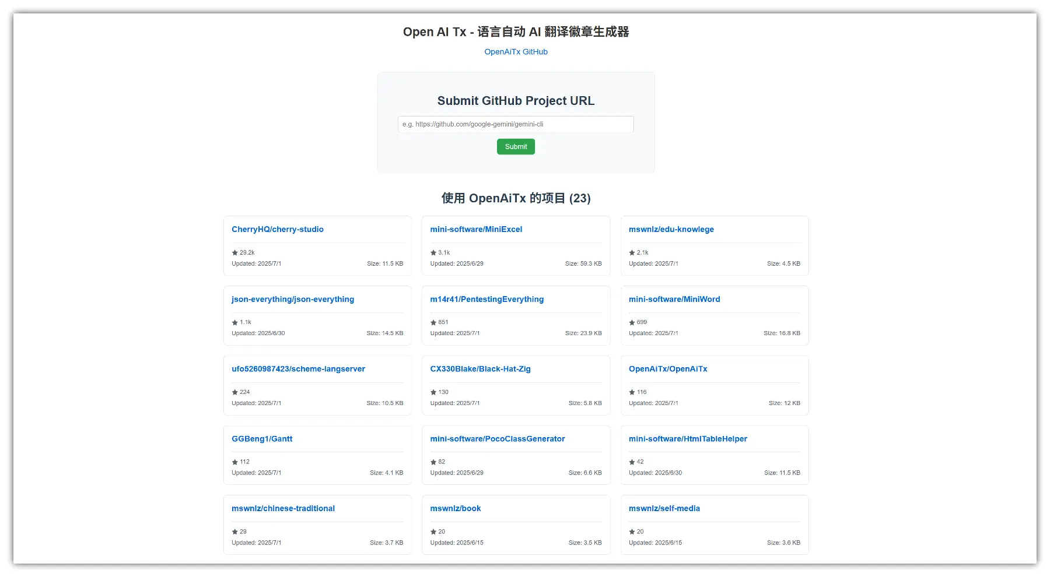Screen dimensions: 1050x577
Task: Open CherryHQ/cherry-studio project link
Action: (278, 230)
